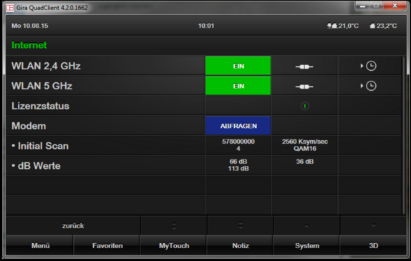Click the 578000000 frequency value
411x261 pixels.
(x=238, y=142)
